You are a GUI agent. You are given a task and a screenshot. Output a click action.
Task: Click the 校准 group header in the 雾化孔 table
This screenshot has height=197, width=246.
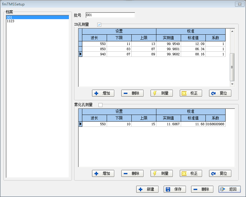click(x=191, y=112)
